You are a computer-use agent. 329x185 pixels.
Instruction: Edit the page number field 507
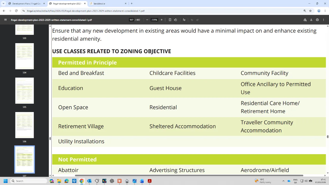click(x=132, y=20)
